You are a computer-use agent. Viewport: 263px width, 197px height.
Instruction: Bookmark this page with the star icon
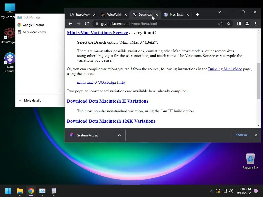[228, 24]
